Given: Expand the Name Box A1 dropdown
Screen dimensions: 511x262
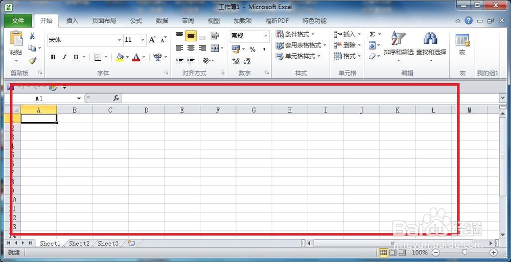Looking at the screenshot, I should point(79,99).
